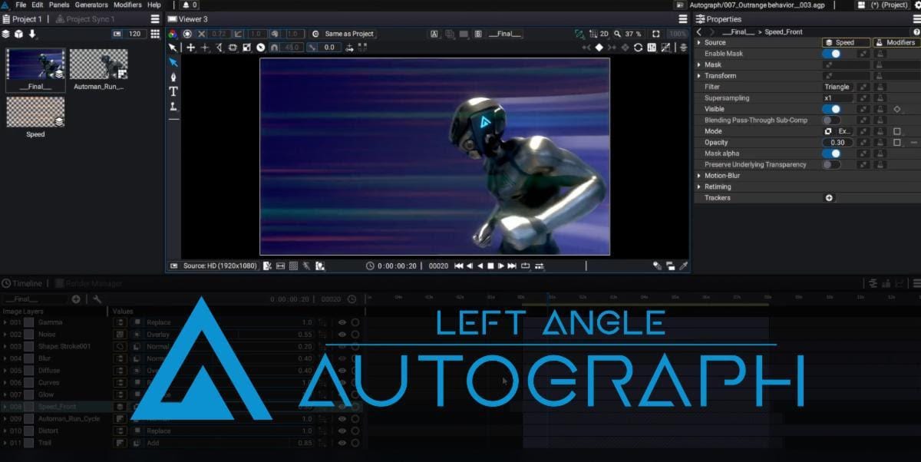Image resolution: width=921 pixels, height=462 pixels.
Task: Turn off the Visible switch
Action: coord(830,109)
